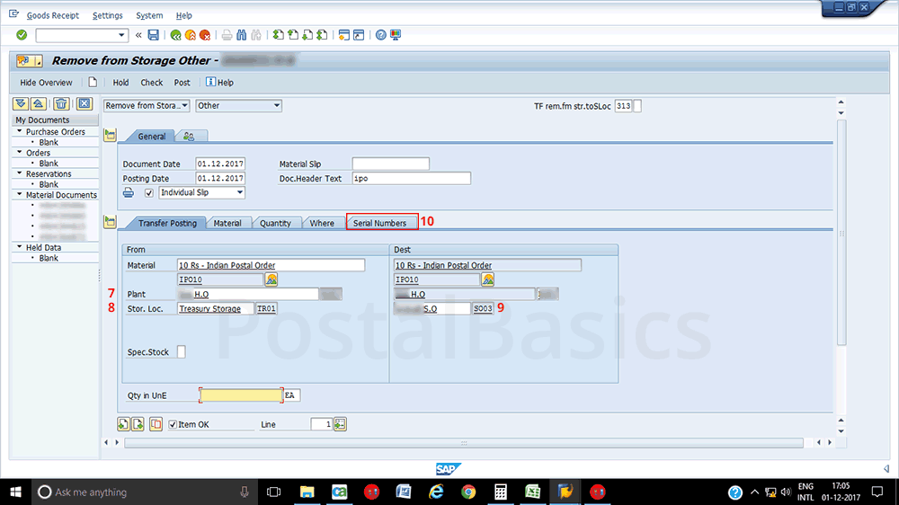Toggle the Item OK checkbox
This screenshot has height=505, width=899.
(x=174, y=424)
